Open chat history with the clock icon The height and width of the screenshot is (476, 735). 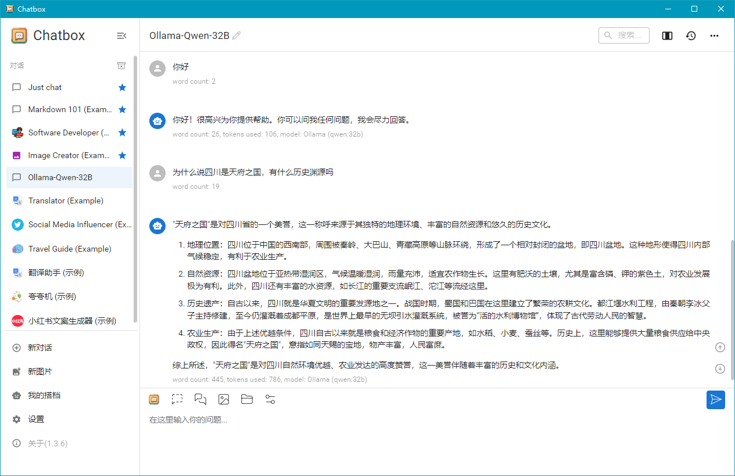(x=690, y=35)
